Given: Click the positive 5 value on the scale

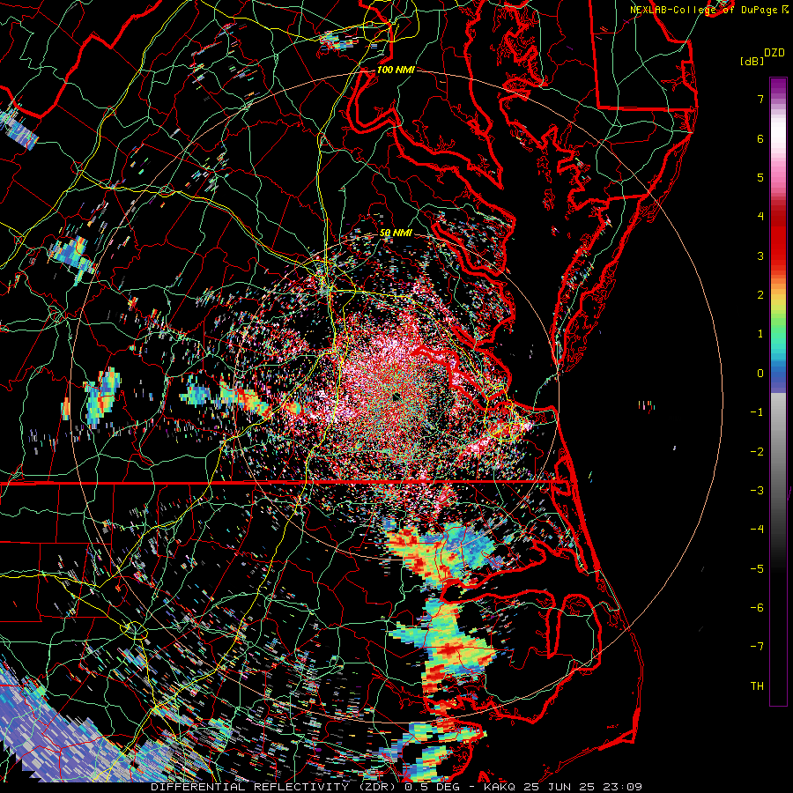Looking at the screenshot, I should 760,177.
